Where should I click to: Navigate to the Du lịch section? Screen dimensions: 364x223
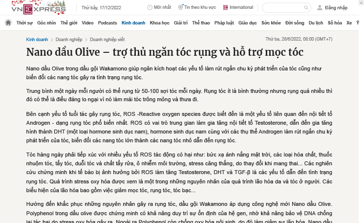pos(316,23)
